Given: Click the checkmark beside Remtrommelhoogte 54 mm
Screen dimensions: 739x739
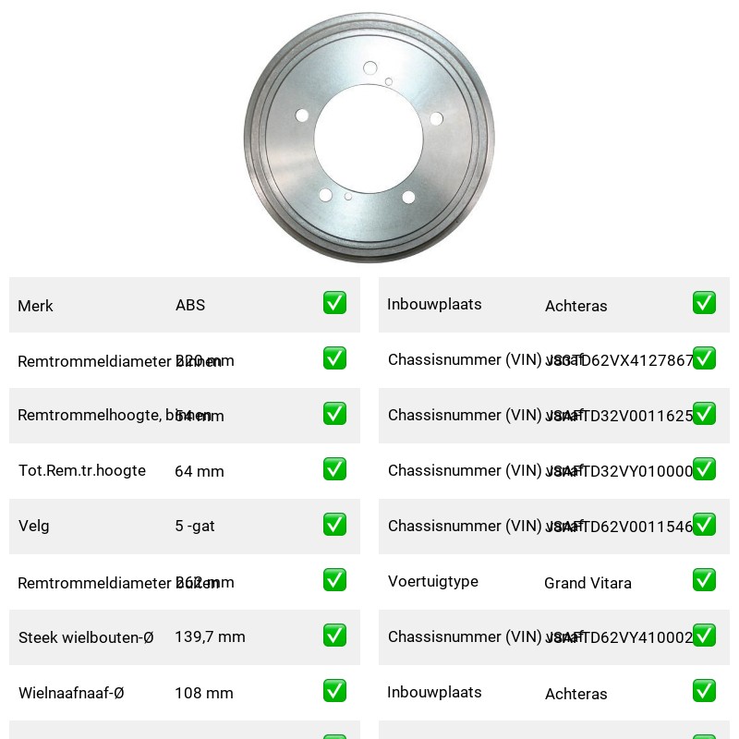Looking at the screenshot, I should [x=334, y=413].
